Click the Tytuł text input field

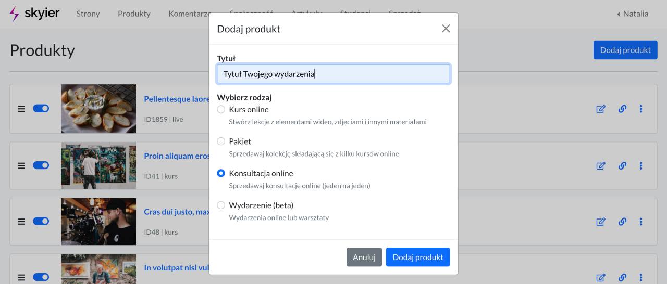click(x=333, y=74)
